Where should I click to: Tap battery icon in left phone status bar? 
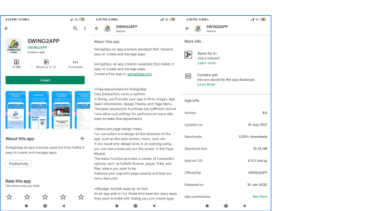82,20
